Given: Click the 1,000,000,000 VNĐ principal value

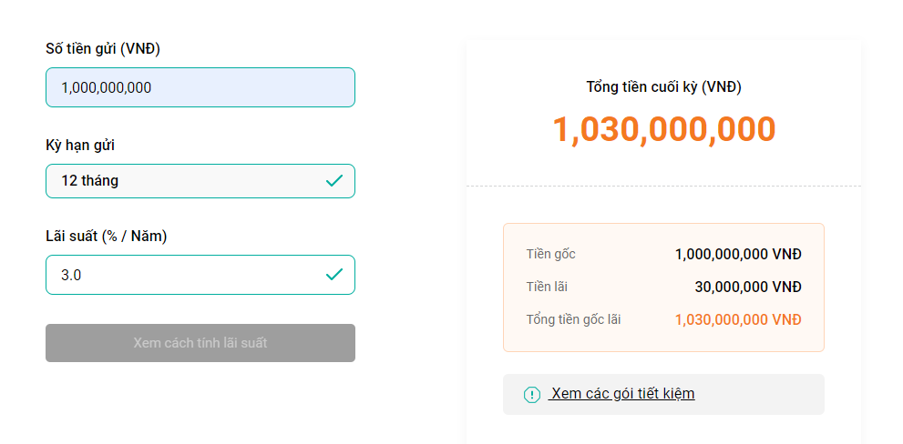Looking at the screenshot, I should pos(738,254).
